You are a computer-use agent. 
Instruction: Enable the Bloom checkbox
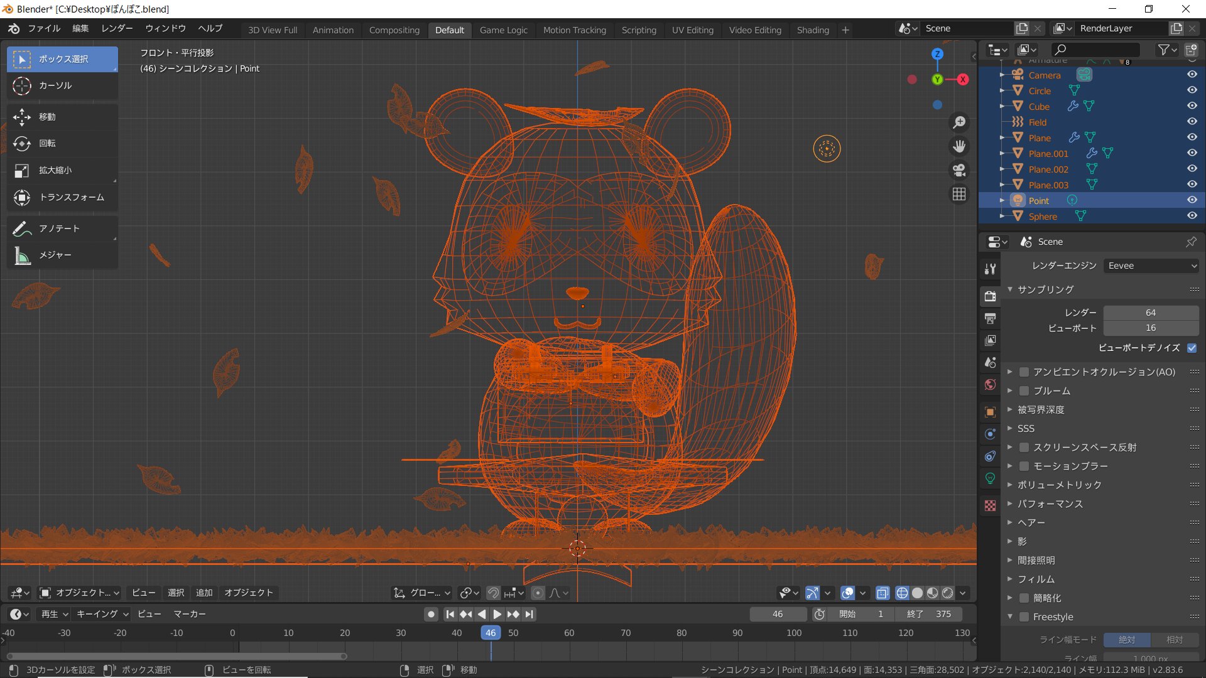coord(1024,391)
